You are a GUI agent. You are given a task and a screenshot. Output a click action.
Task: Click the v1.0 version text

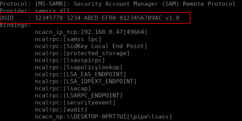coord(172,18)
